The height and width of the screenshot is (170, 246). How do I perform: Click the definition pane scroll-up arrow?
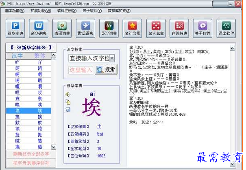tap(232, 48)
